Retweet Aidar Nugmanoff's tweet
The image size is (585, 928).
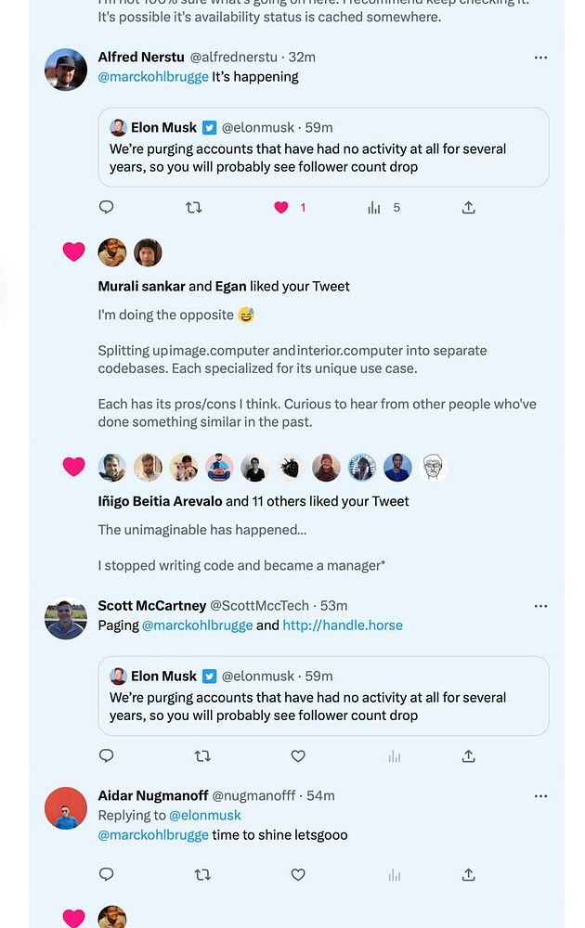coord(202,874)
